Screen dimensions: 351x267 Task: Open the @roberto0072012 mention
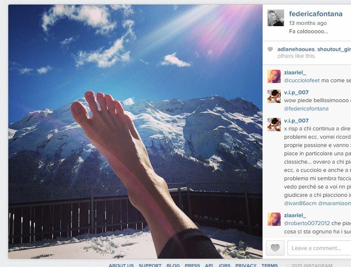click(307, 223)
